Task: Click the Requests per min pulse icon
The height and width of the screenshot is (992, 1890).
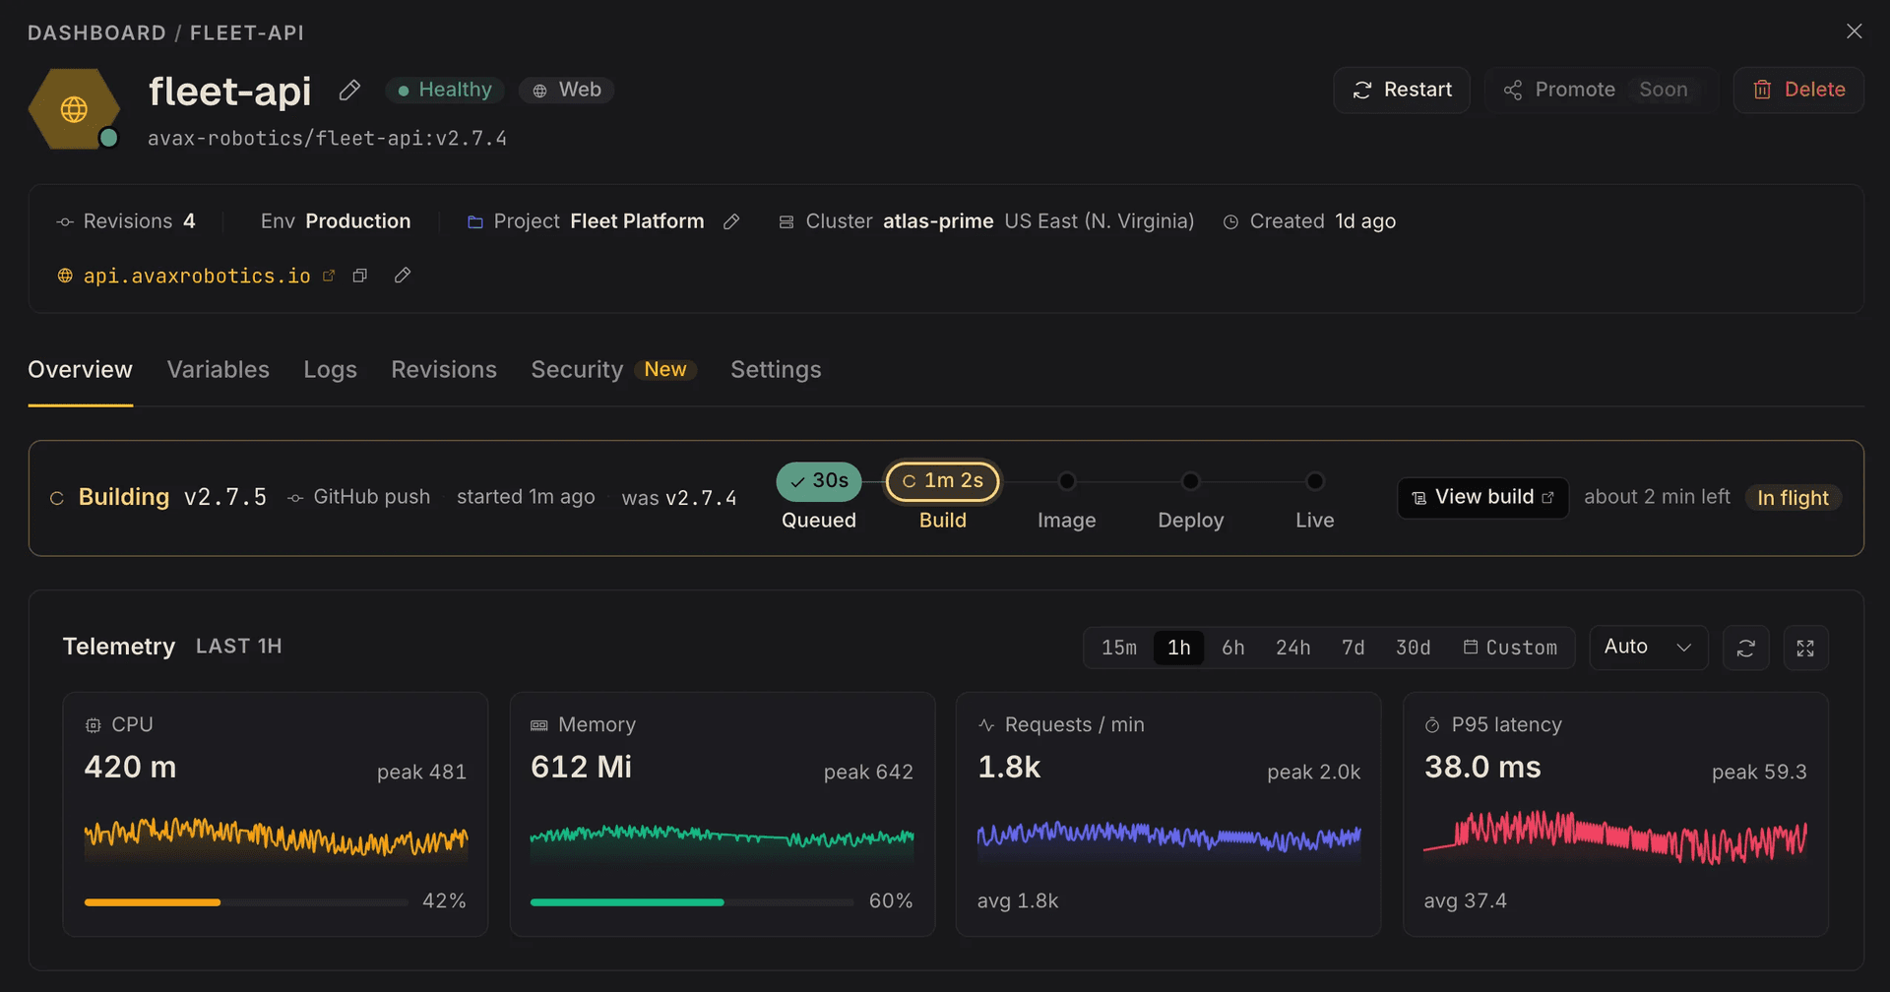Action: tap(986, 725)
